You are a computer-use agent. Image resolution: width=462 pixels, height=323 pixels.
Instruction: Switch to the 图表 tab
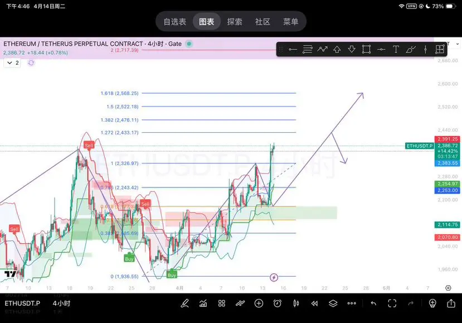206,22
